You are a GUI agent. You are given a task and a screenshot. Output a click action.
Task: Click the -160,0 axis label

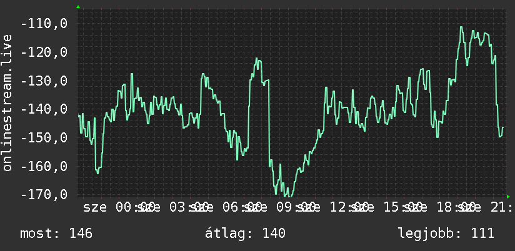(44, 166)
